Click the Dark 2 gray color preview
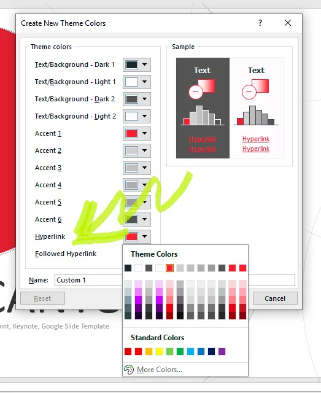Image resolution: width=321 pixels, height=393 pixels. (131, 99)
